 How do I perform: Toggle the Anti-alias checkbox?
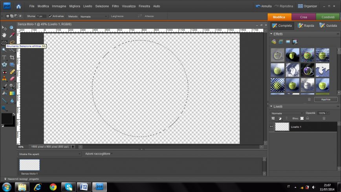tap(50, 16)
